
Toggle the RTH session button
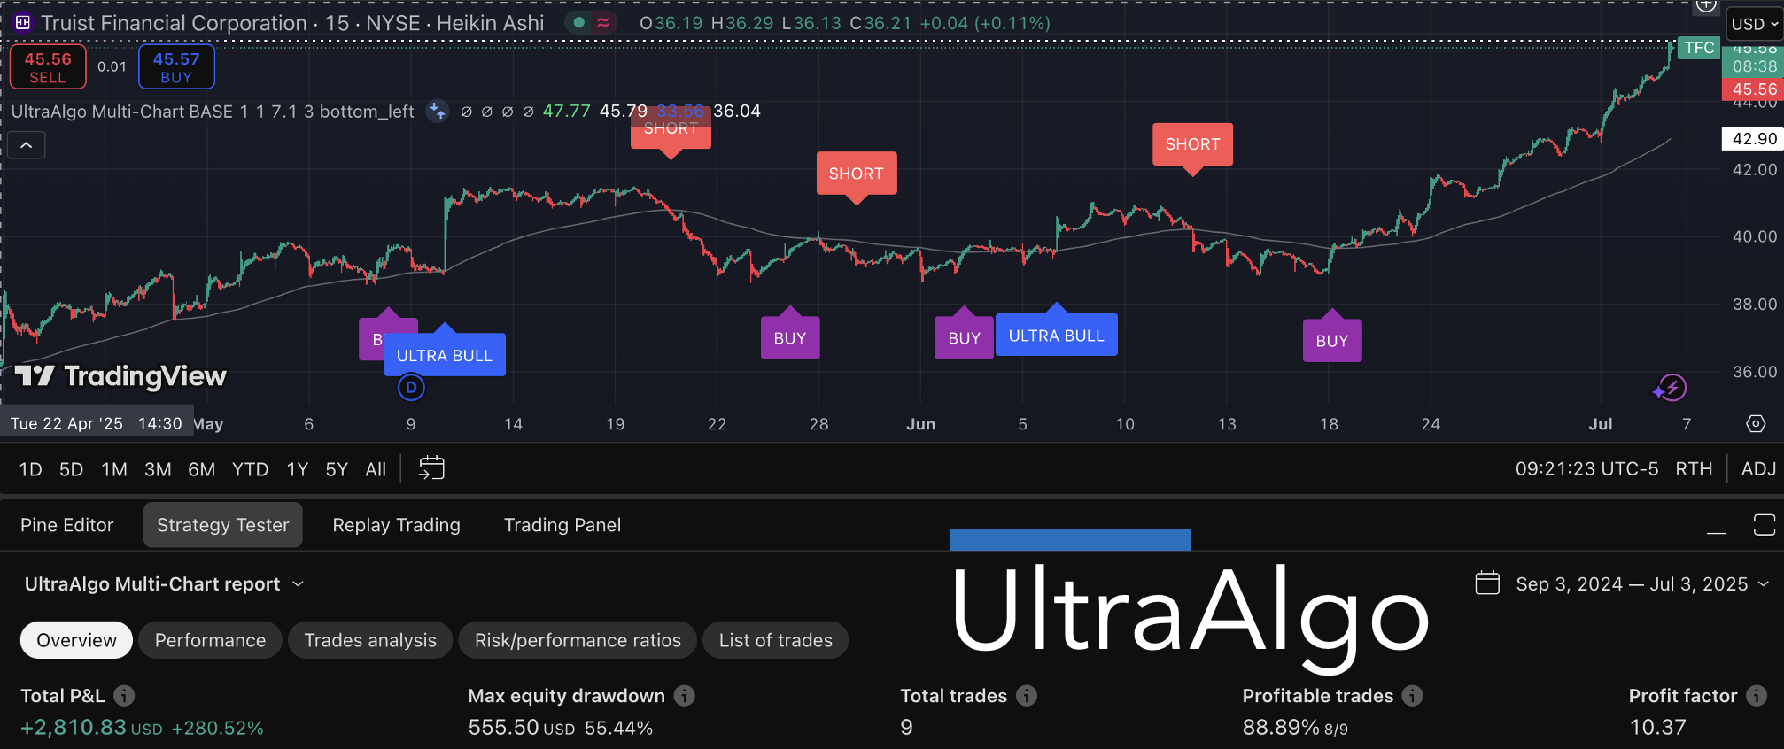click(x=1694, y=468)
